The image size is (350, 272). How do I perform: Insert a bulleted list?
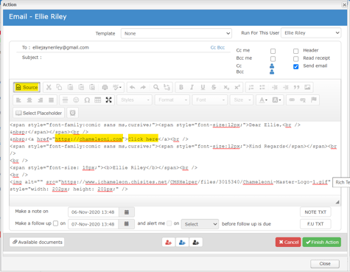tap(262, 87)
